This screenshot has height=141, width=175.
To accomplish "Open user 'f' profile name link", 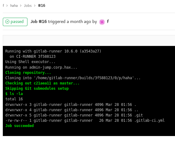I will tap(108, 21).
